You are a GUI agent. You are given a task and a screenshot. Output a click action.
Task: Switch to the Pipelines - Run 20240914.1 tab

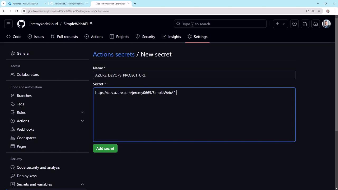(25, 4)
